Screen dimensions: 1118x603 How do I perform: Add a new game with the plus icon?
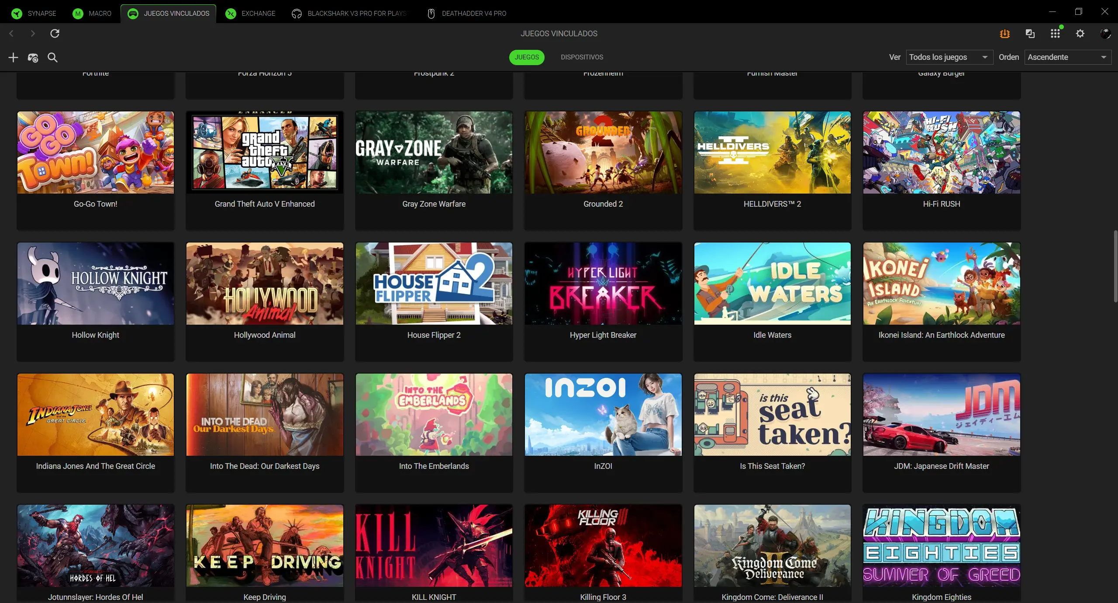[x=13, y=57]
